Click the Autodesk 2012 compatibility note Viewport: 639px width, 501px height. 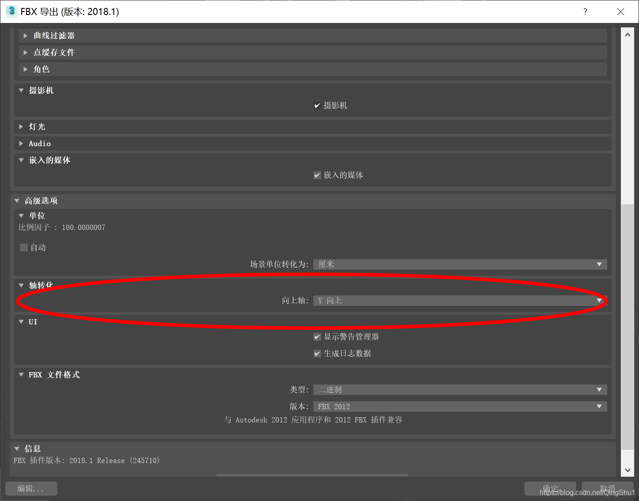point(313,420)
